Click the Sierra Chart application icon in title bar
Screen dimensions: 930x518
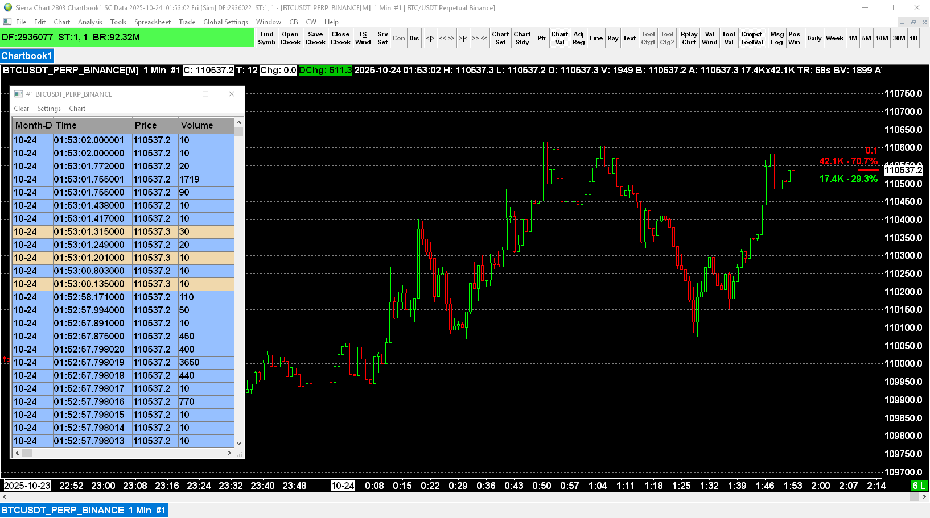pyautogui.click(x=7, y=7)
